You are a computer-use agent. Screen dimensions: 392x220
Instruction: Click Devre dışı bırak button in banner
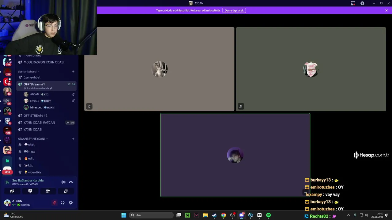pos(234,10)
